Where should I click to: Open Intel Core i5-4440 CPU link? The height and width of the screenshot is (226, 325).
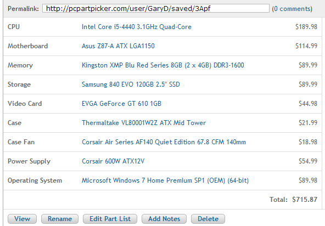pos(136,27)
